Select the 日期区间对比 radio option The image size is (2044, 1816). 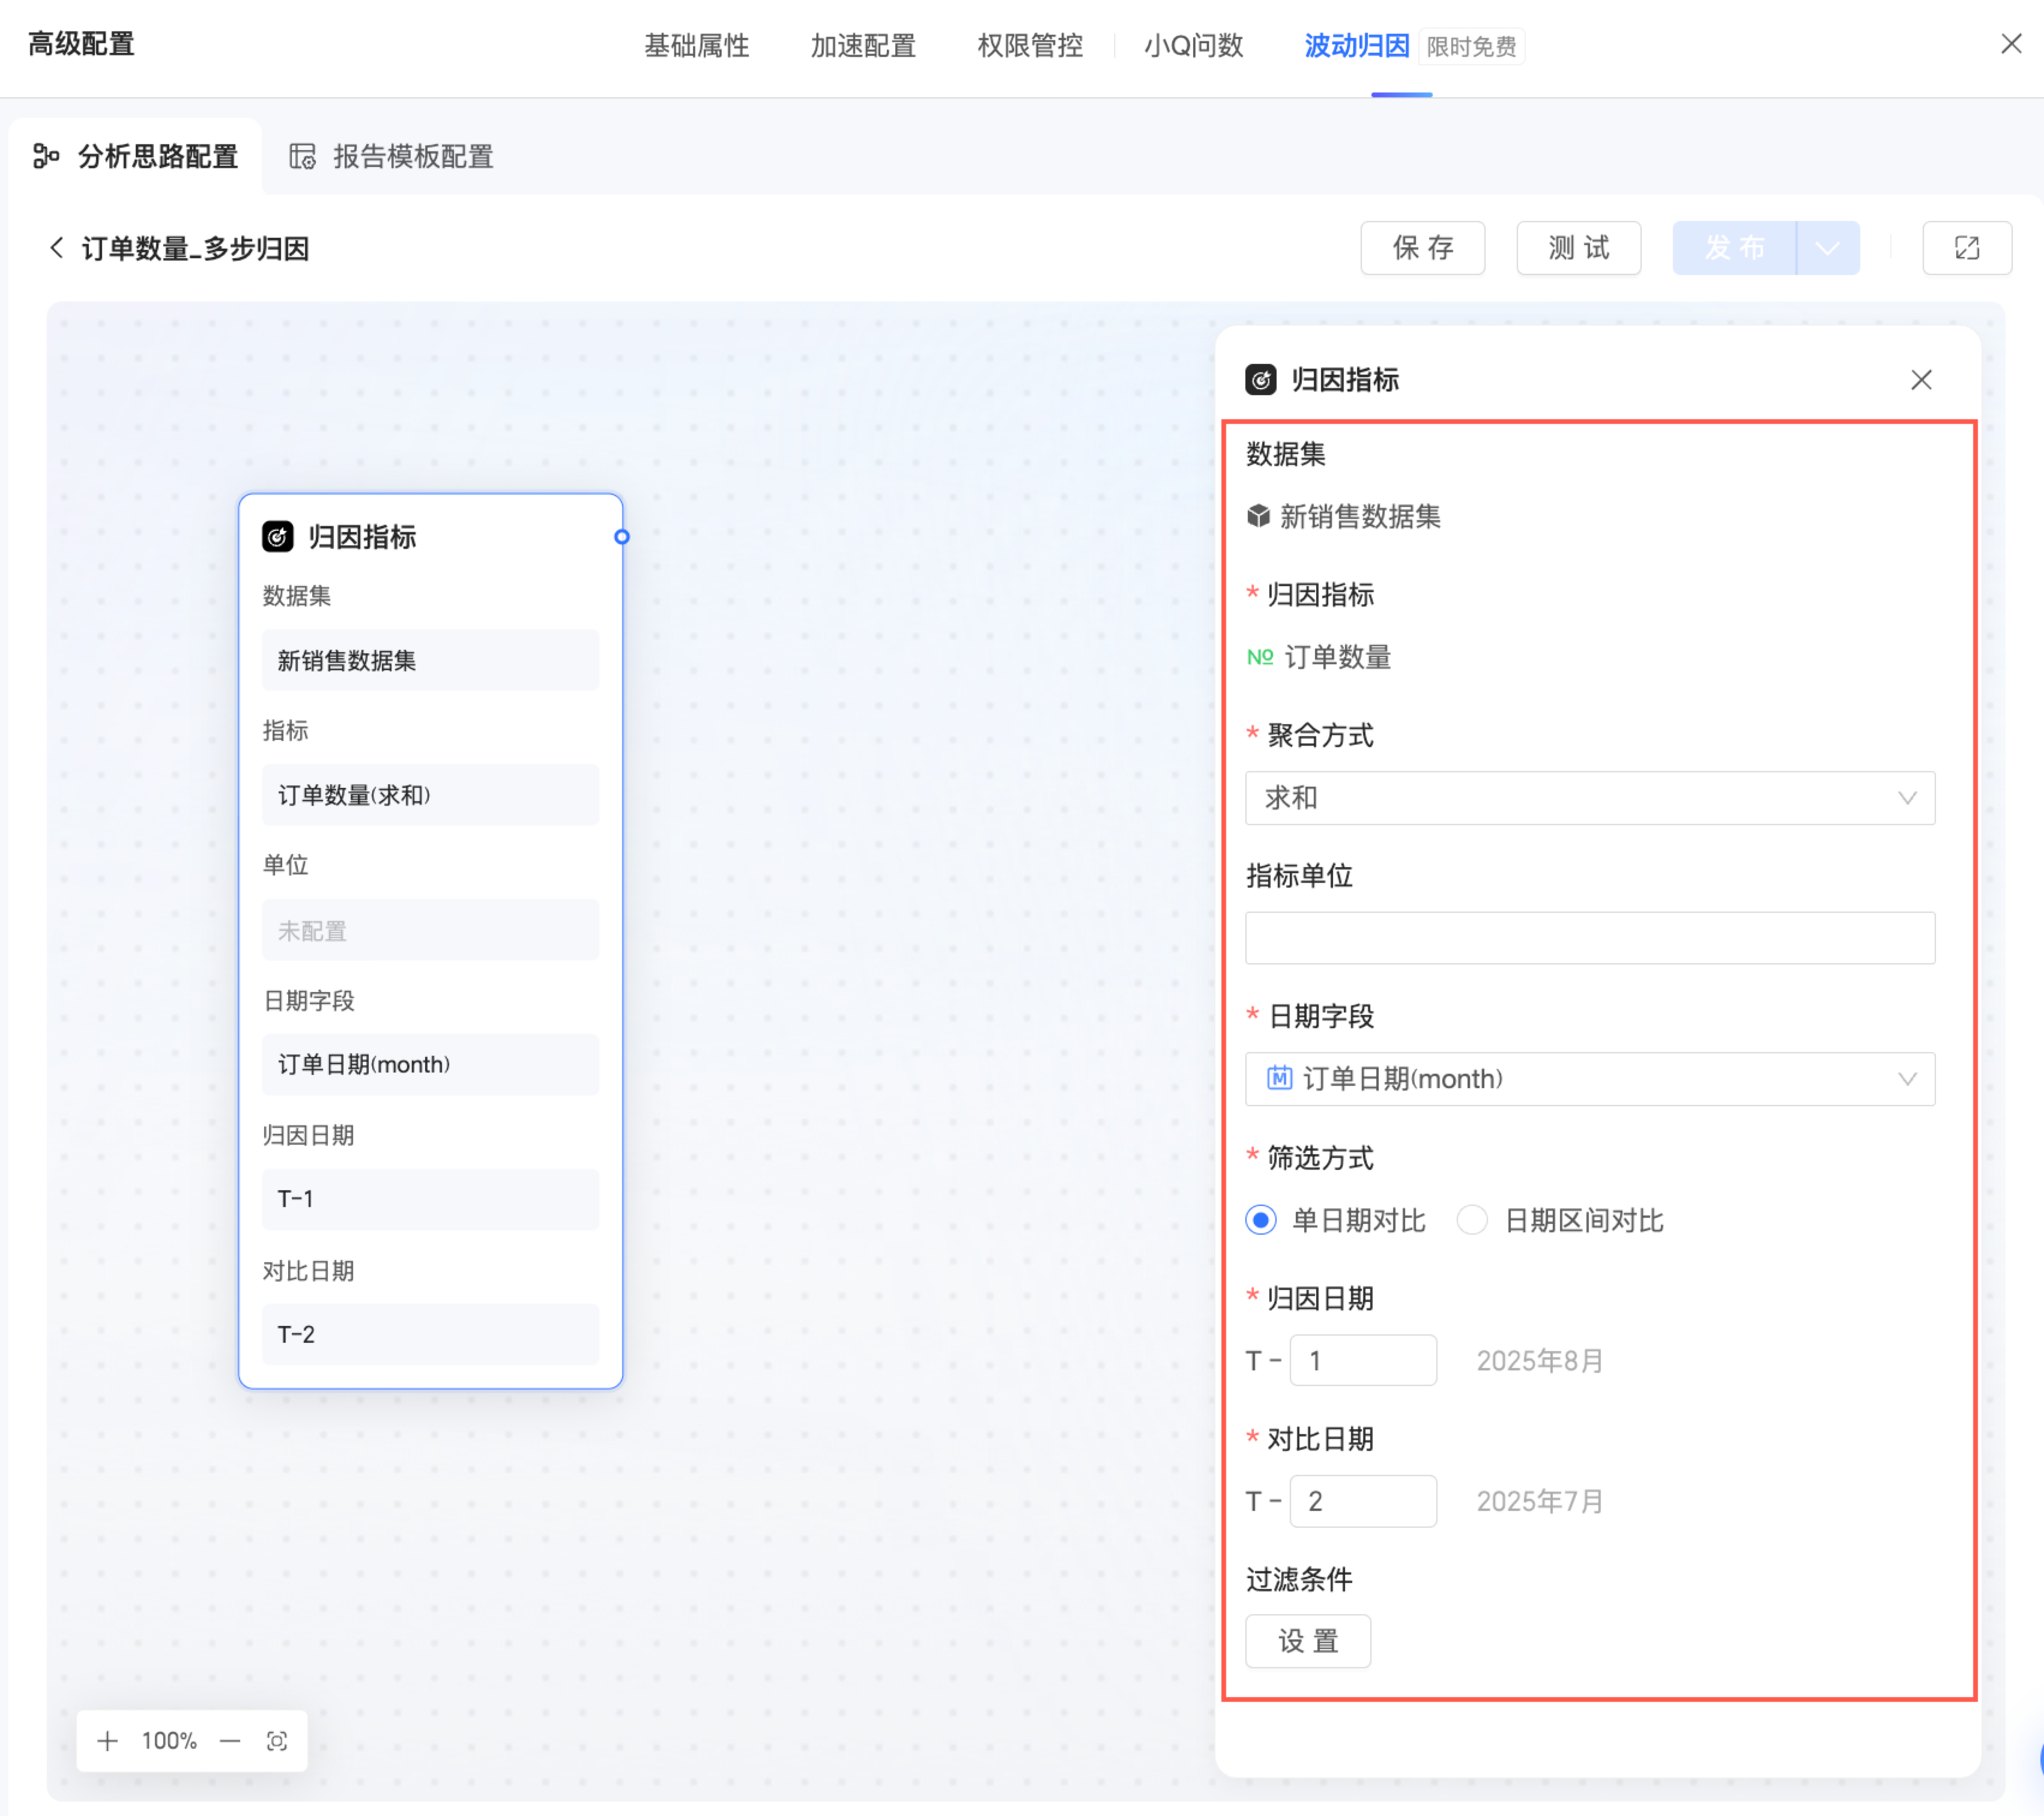(x=1472, y=1220)
